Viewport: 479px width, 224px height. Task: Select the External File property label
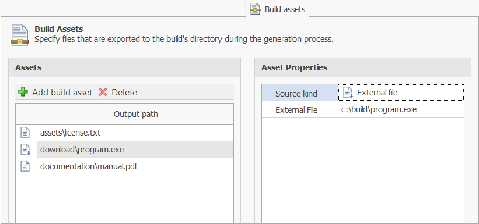click(x=300, y=110)
